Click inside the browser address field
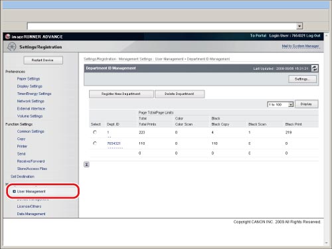332x249 pixels. coord(161,26)
